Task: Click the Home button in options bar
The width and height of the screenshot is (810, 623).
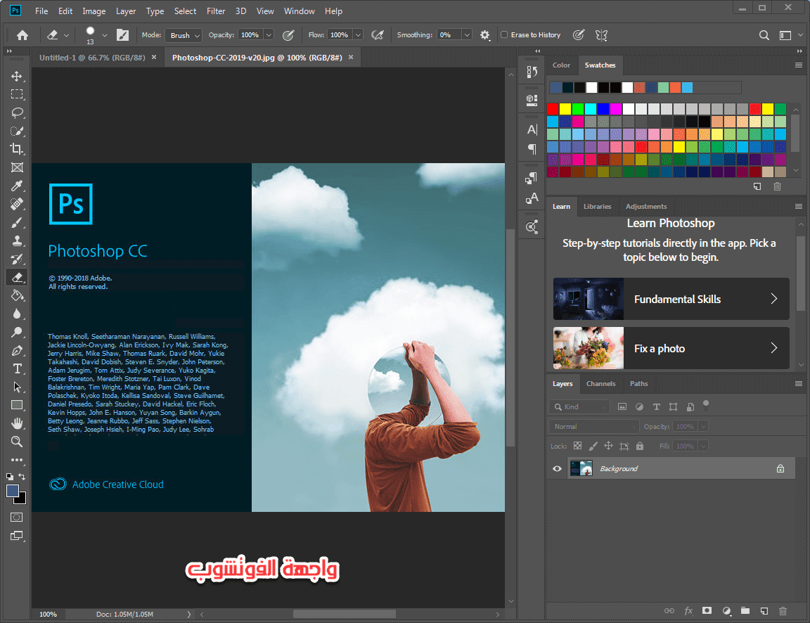Action: (x=22, y=35)
